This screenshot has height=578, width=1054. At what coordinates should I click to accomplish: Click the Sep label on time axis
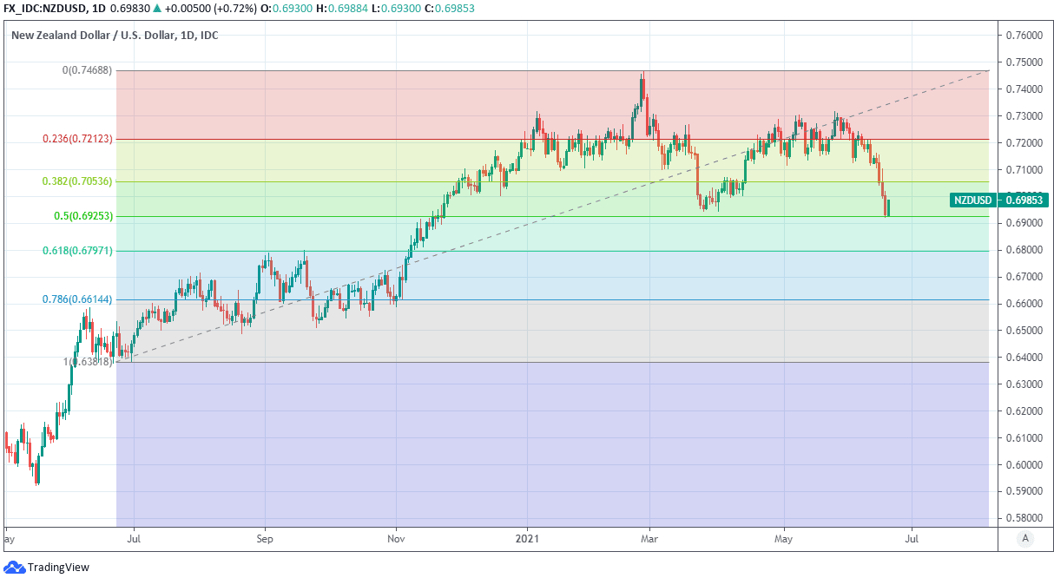[265, 538]
